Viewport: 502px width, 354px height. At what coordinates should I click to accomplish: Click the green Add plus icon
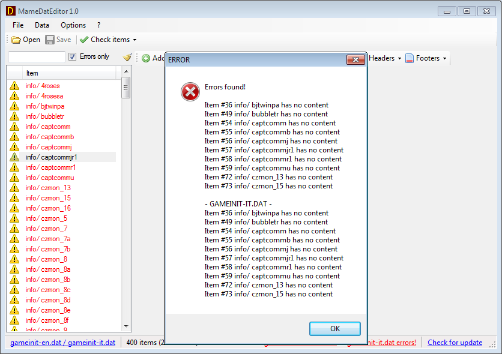[146, 58]
